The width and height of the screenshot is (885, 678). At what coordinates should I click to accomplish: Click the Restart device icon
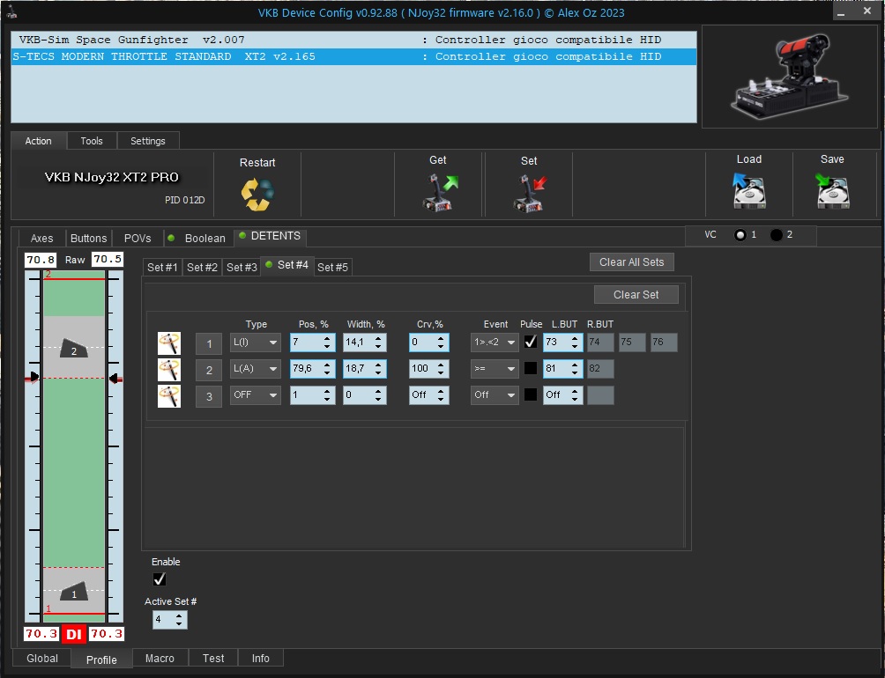pos(257,193)
